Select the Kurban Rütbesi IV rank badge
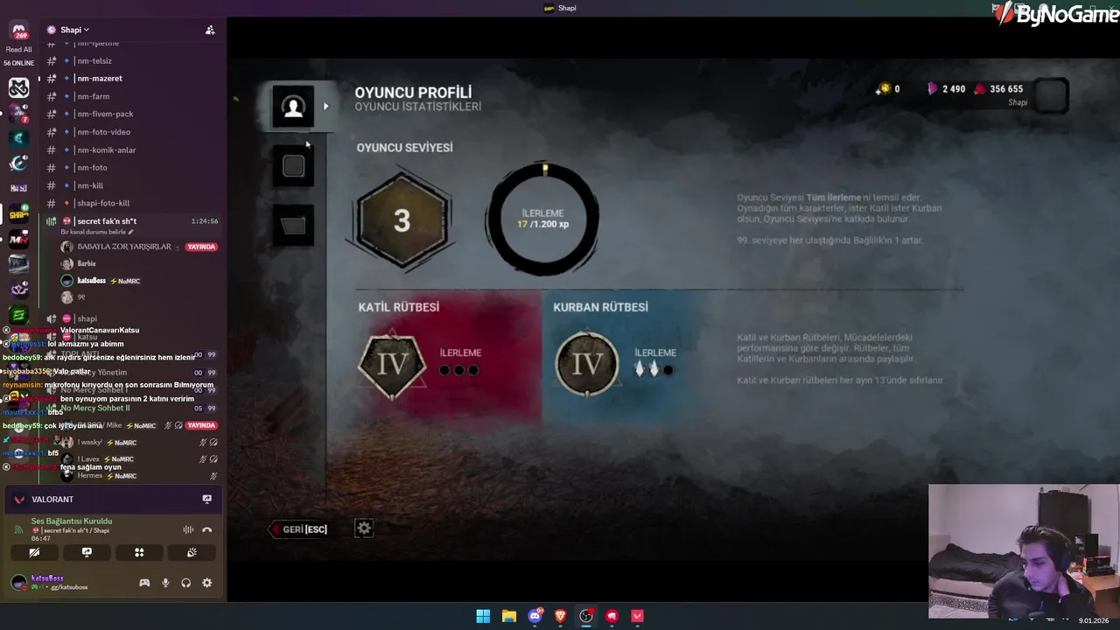The height and width of the screenshot is (630, 1120). (x=586, y=363)
